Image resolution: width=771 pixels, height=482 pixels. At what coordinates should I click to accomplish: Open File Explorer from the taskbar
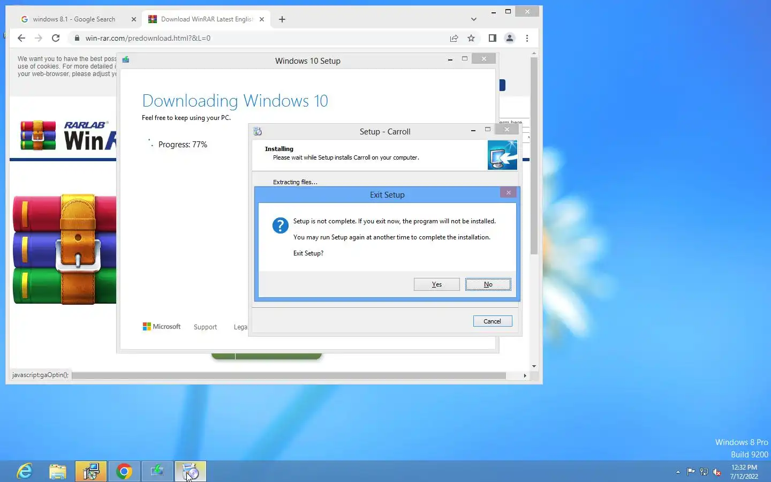point(58,471)
